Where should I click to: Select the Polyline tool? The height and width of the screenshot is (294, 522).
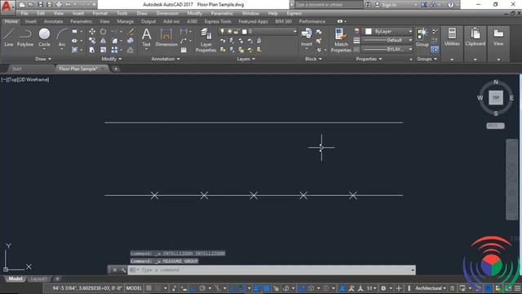(25, 37)
